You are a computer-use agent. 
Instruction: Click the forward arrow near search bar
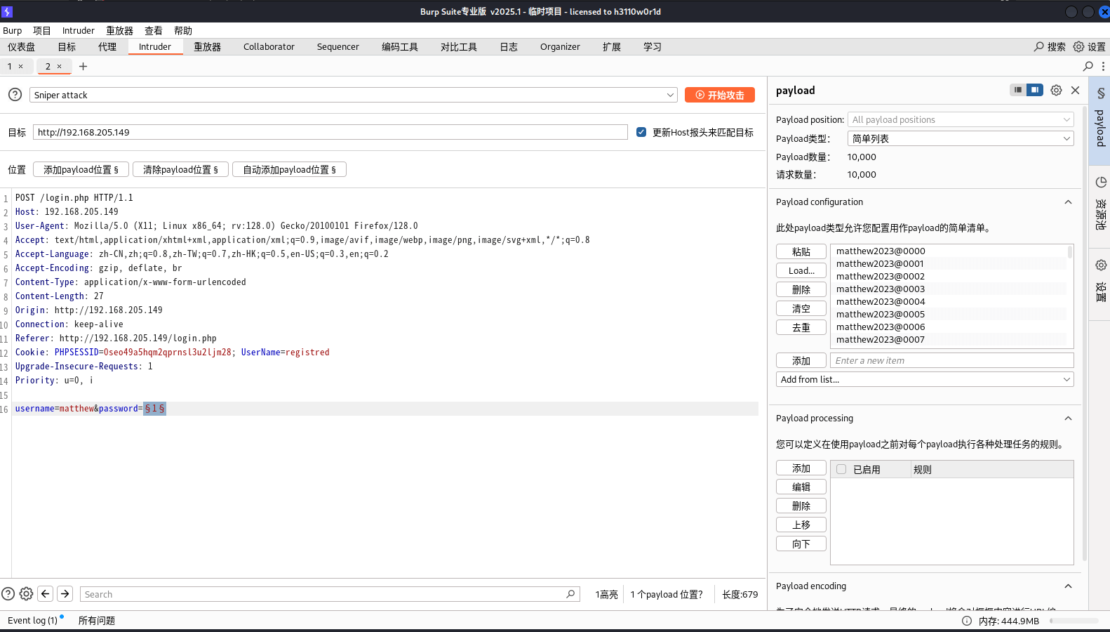(x=65, y=594)
